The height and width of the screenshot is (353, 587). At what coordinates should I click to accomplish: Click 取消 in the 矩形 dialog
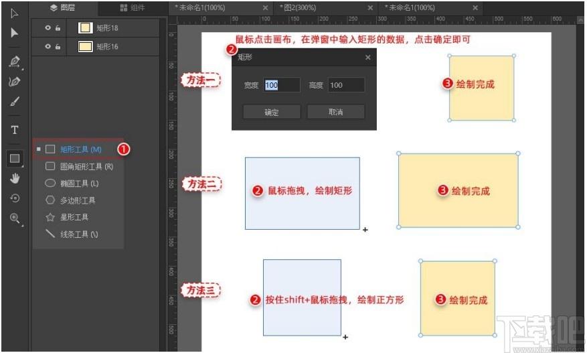[x=335, y=112]
